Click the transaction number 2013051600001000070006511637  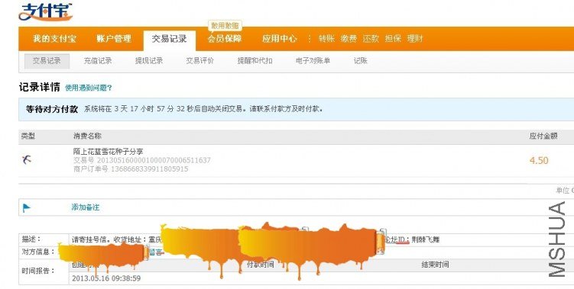point(154,160)
